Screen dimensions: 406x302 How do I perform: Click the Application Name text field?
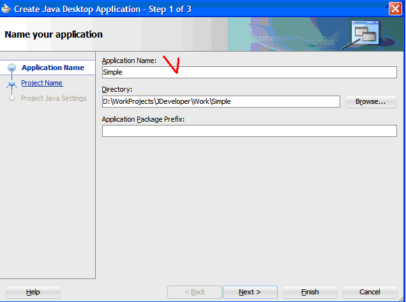tap(250, 72)
